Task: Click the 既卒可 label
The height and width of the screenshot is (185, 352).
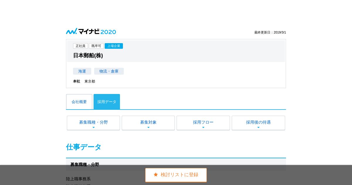Action: pyautogui.click(x=96, y=46)
